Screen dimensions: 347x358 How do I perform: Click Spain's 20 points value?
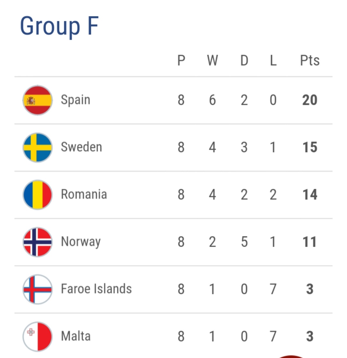click(310, 100)
